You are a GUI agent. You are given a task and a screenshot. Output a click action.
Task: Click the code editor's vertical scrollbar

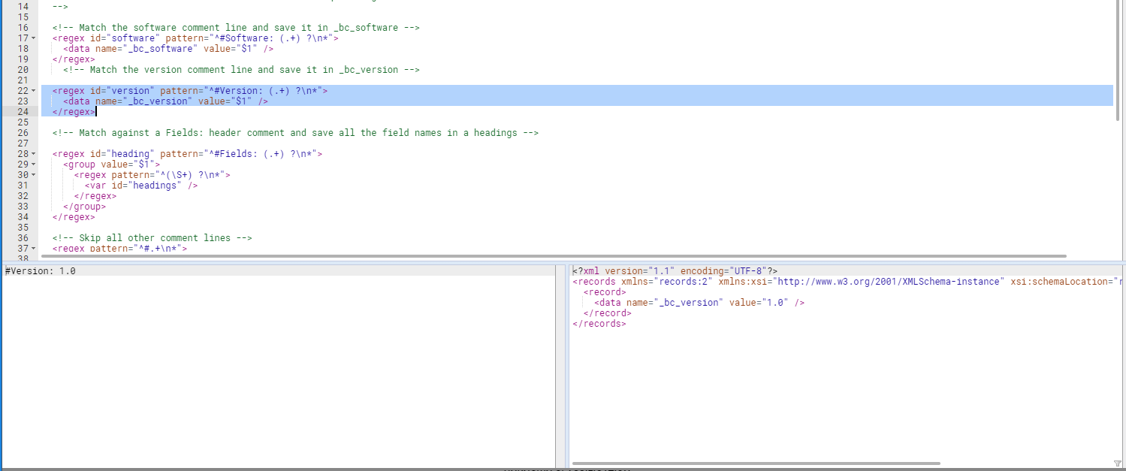click(1118, 60)
